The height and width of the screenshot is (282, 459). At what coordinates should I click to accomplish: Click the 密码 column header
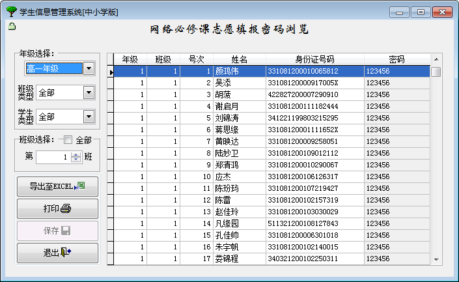[396, 60]
